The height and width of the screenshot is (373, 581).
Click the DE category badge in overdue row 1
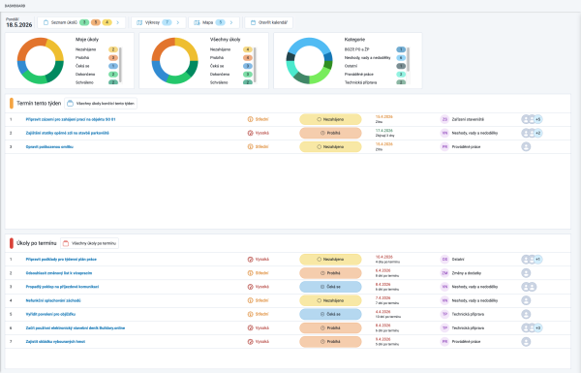click(444, 260)
